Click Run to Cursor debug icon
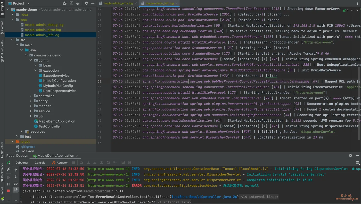Image resolution: width=361 pixels, height=204 pixels. pos(115,163)
